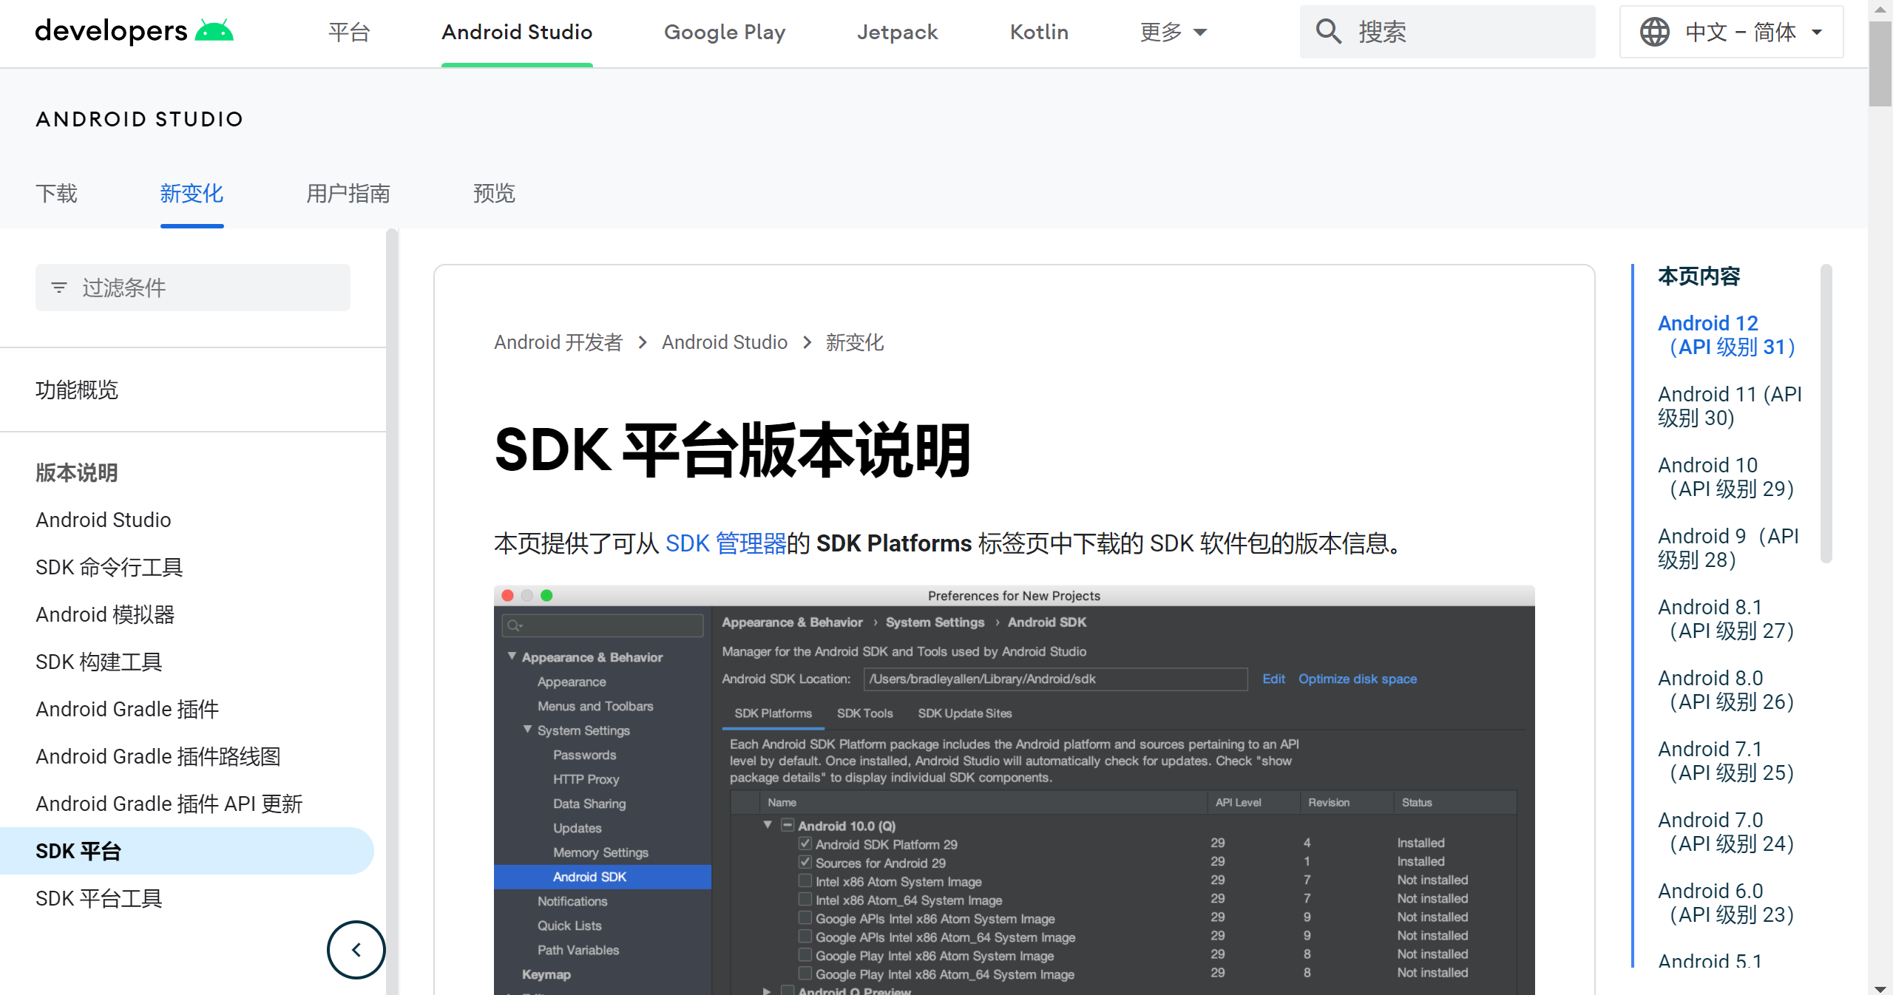The width and height of the screenshot is (1893, 995).
Task: Click the page scrollbar down arrow
Action: pyautogui.click(x=1880, y=988)
